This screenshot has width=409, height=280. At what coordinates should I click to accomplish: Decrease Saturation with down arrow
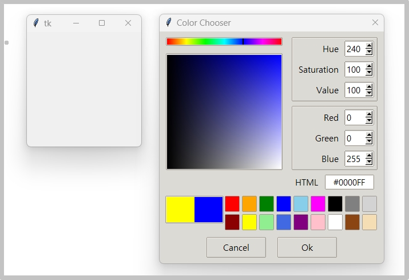369,72
